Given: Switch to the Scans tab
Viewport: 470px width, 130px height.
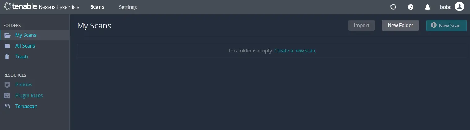Looking at the screenshot, I should 97,7.
